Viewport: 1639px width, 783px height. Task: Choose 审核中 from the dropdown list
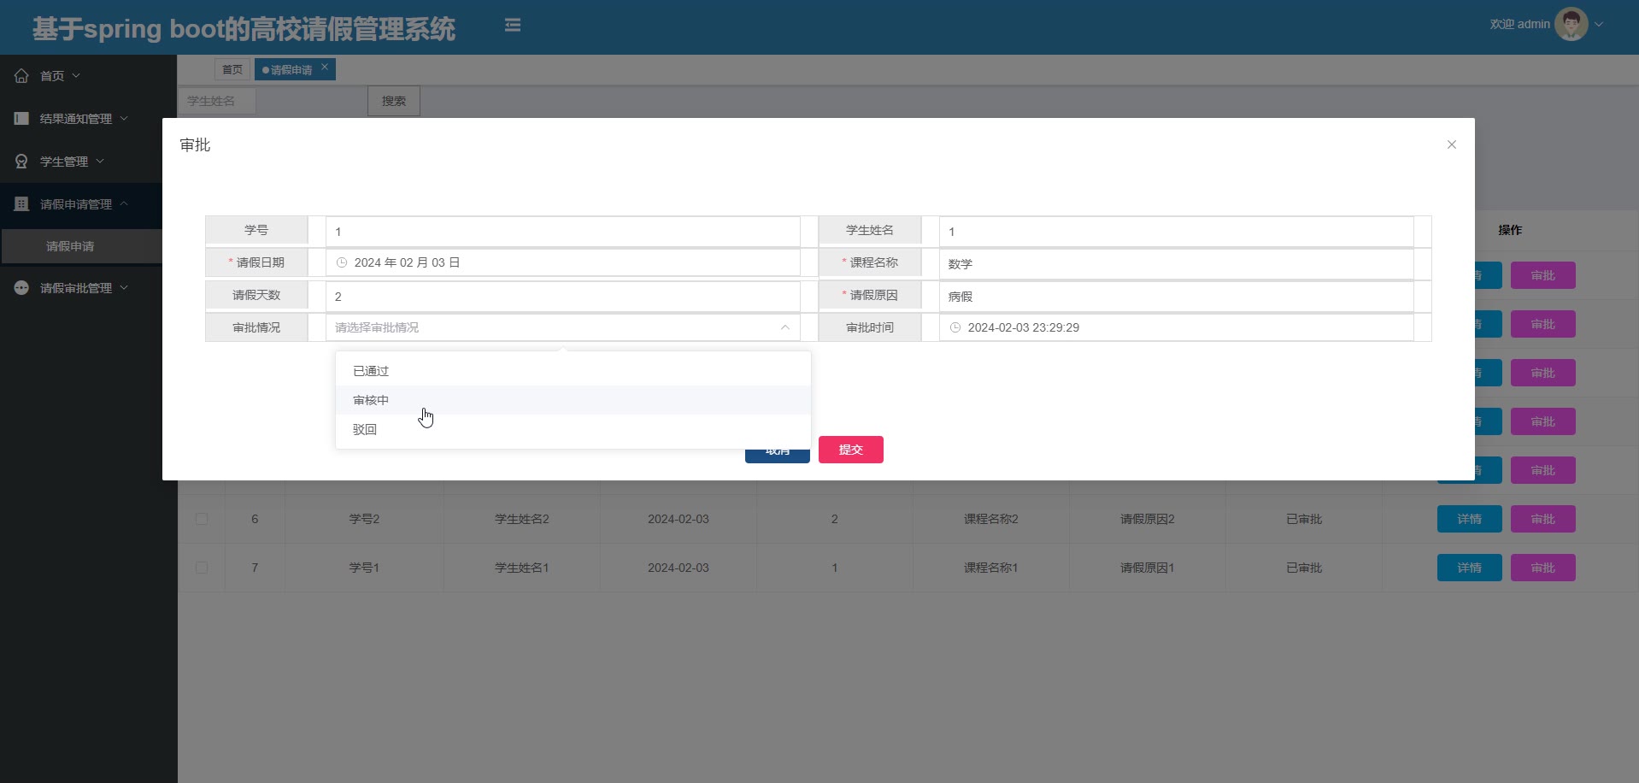click(x=573, y=400)
